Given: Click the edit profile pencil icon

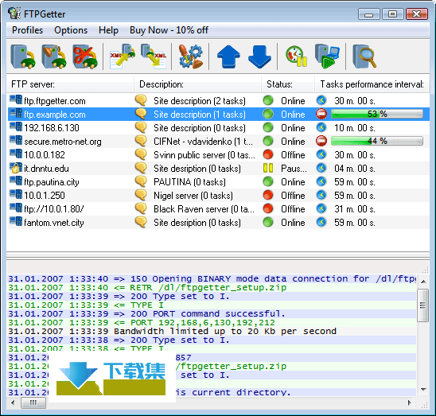Looking at the screenshot, I should 54,56.
